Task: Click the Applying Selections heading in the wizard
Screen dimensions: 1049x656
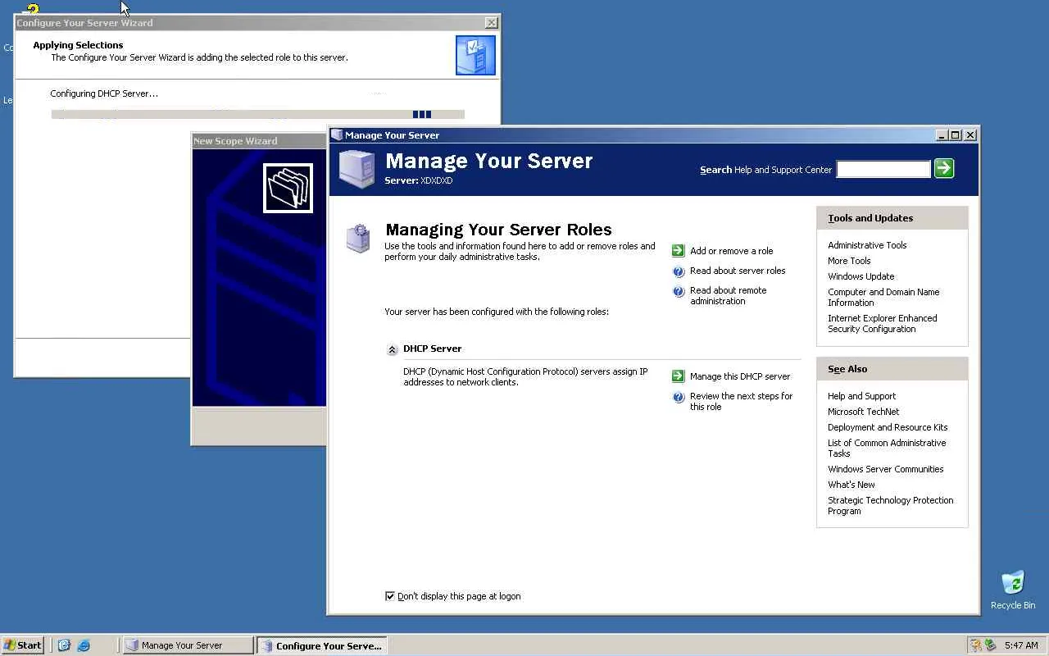Action: (x=78, y=45)
